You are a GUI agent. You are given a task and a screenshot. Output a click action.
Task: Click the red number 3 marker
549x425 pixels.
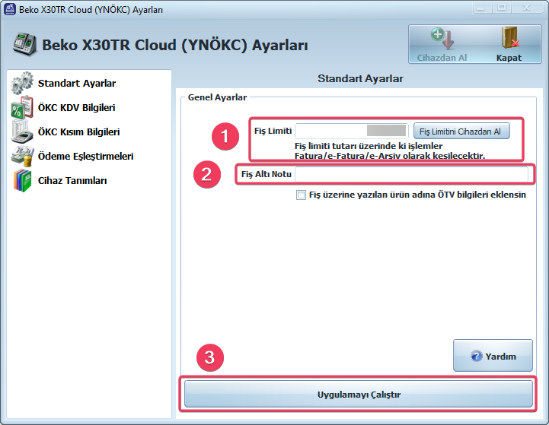tap(209, 358)
